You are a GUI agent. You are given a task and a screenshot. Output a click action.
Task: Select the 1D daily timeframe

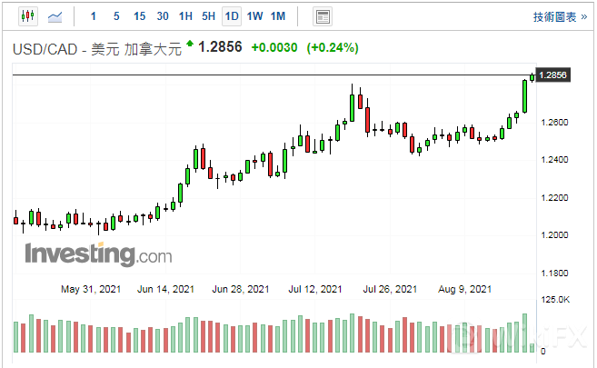232,16
